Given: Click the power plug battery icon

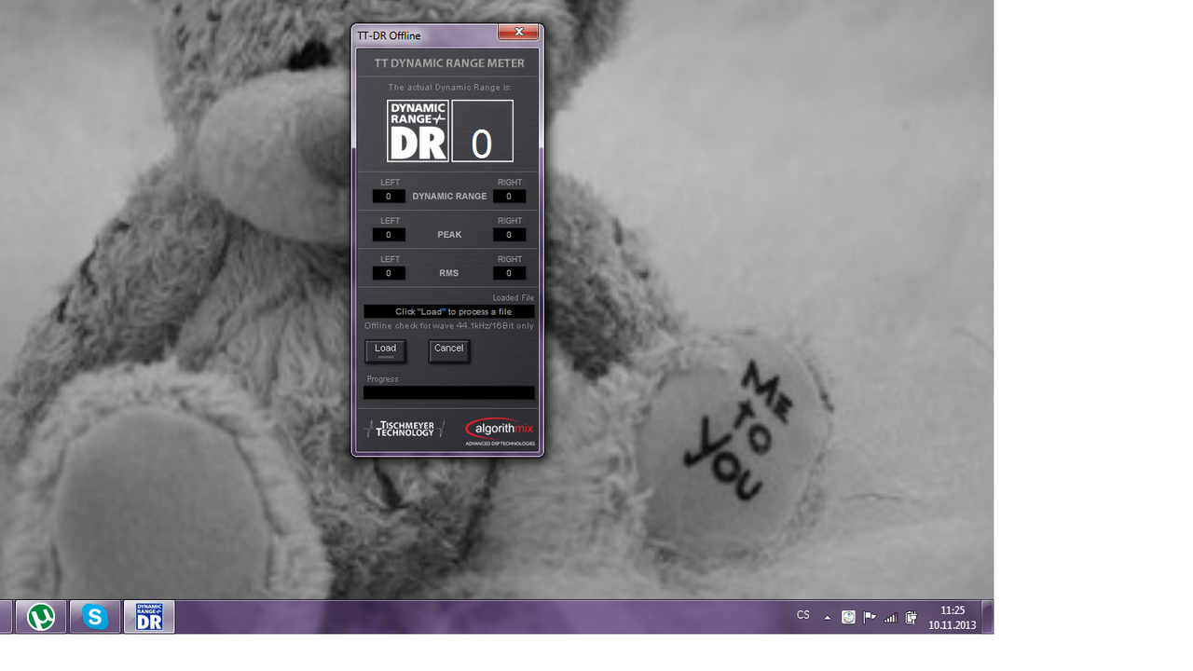Looking at the screenshot, I should [x=911, y=617].
